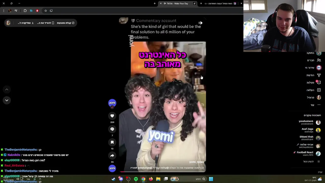325x183 pixels.
Task: Open yuvalvainer6 followed account
Action: coord(309,122)
